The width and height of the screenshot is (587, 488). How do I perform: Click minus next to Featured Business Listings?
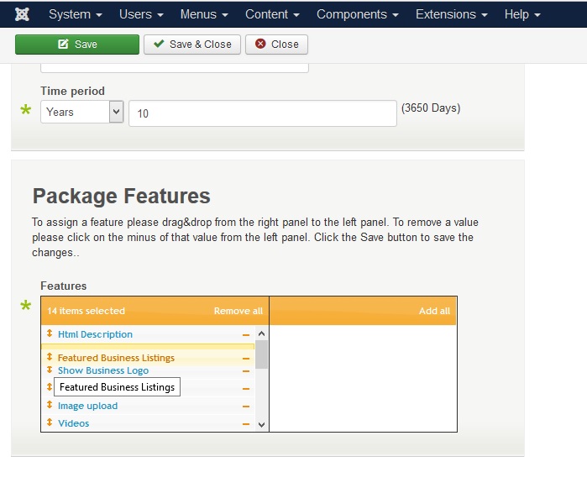[246, 359]
